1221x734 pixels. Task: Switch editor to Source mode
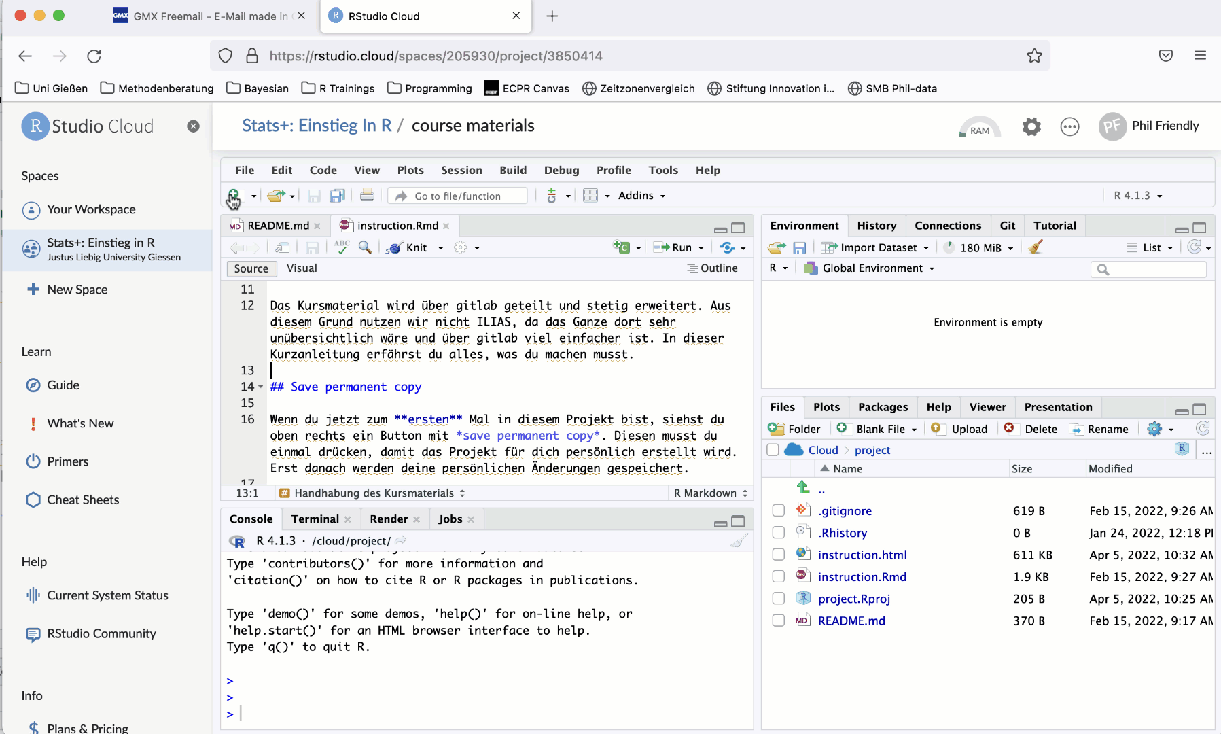(x=251, y=268)
